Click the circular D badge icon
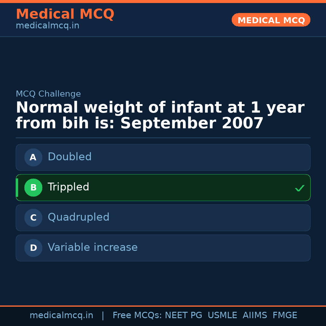Viewport: 326px width, 326px height. point(33,248)
